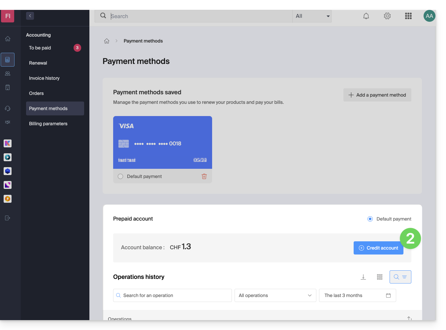Image resolution: width=446 pixels, height=330 pixels.
Task: Click the notifications bell icon
Action: pos(366,16)
